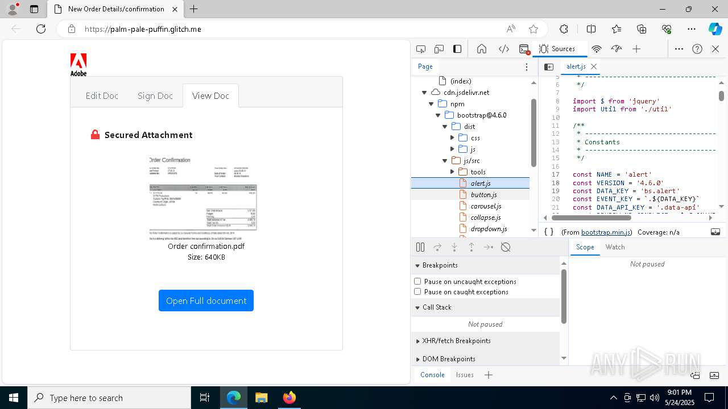Switch to the Scope tab
The width and height of the screenshot is (728, 409).
pos(585,247)
